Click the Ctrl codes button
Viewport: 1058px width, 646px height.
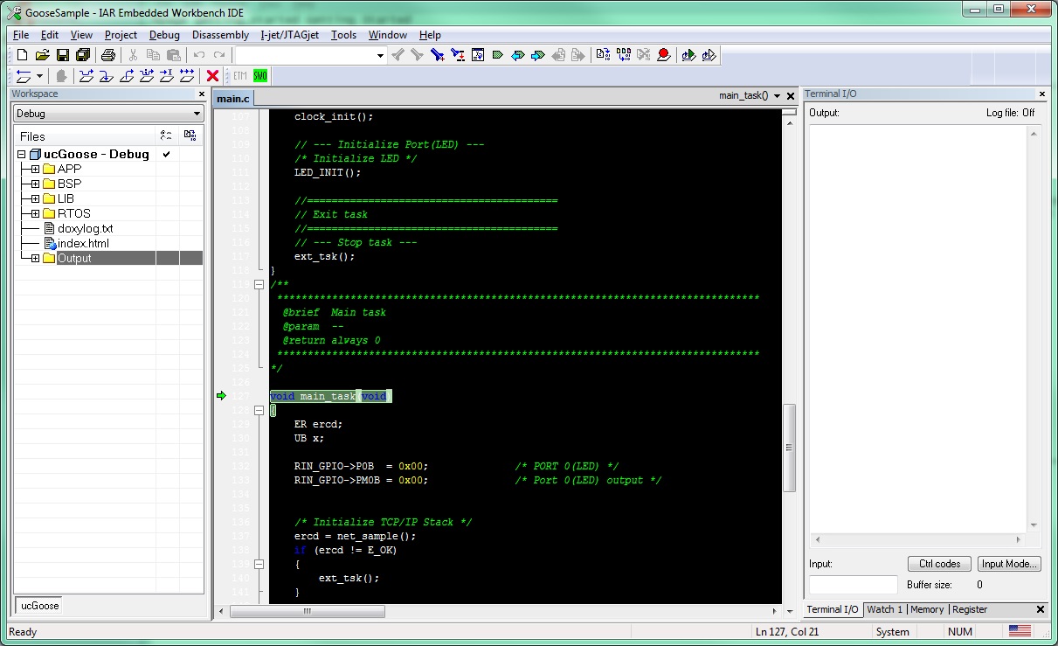tap(940, 564)
